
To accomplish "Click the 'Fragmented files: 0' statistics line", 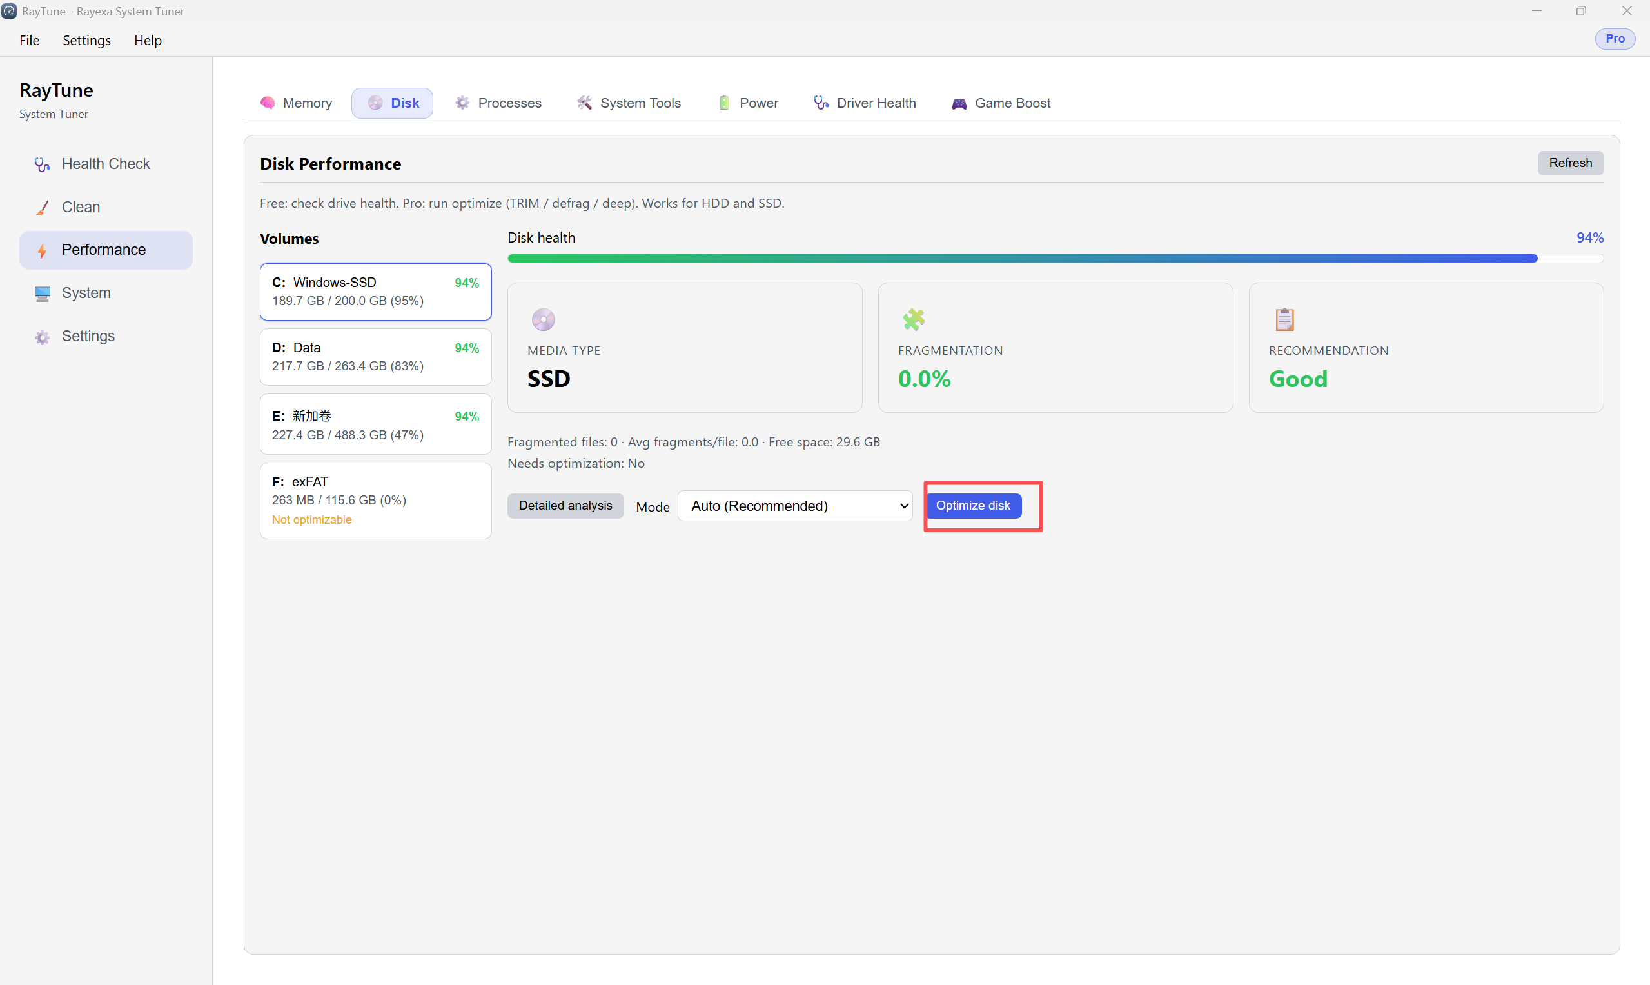I will 693,442.
